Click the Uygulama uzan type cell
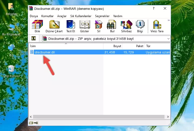This screenshot has width=194, height=131. pyautogui.click(x=158, y=52)
